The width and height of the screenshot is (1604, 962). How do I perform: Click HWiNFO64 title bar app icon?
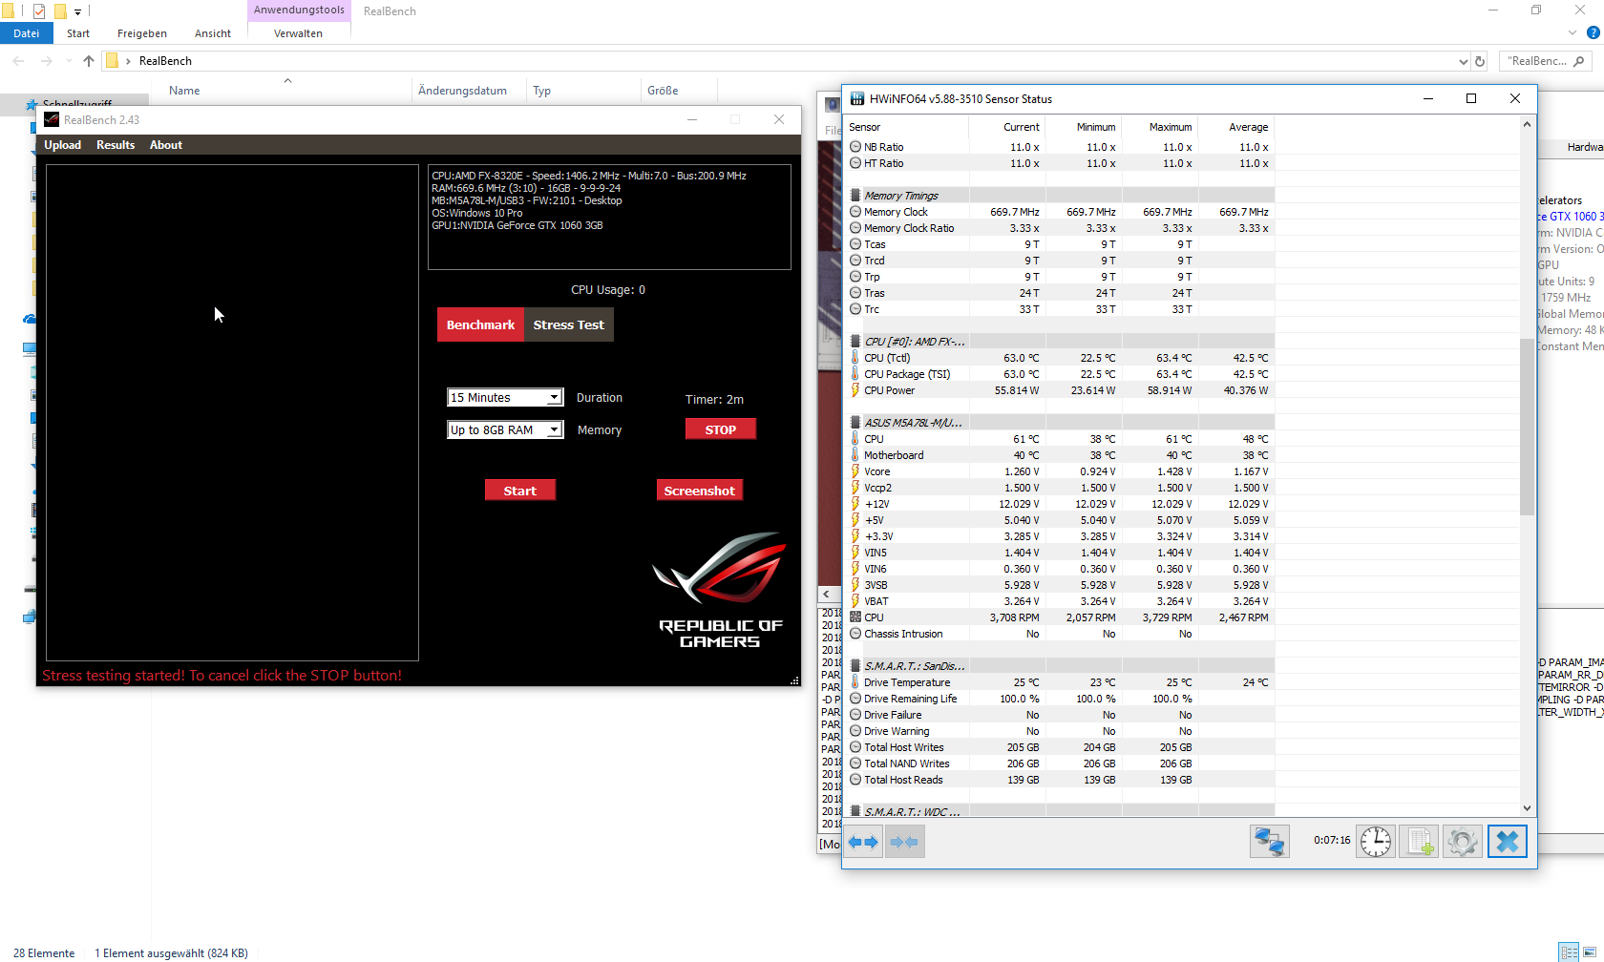[x=857, y=98]
